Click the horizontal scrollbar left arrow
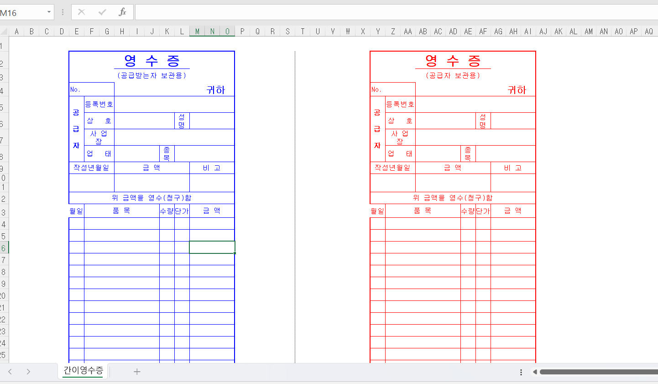 tap(535, 372)
